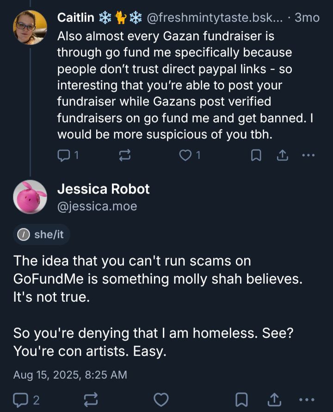
Task: Open Caitlin's profile picture
Action: [30, 27]
